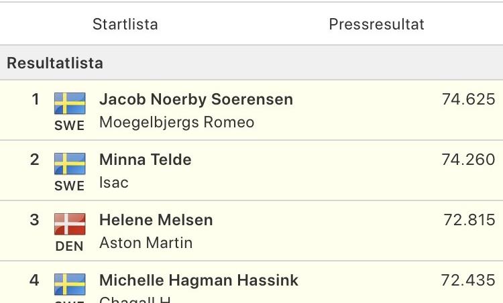Open the Startlista tab
Viewport: 503px width, 303px height.
(125, 24)
